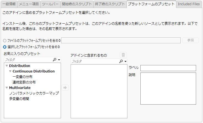Switch to the 一般情報 tab
This screenshot has height=123, width=203.
pyautogui.click(x=9, y=4)
